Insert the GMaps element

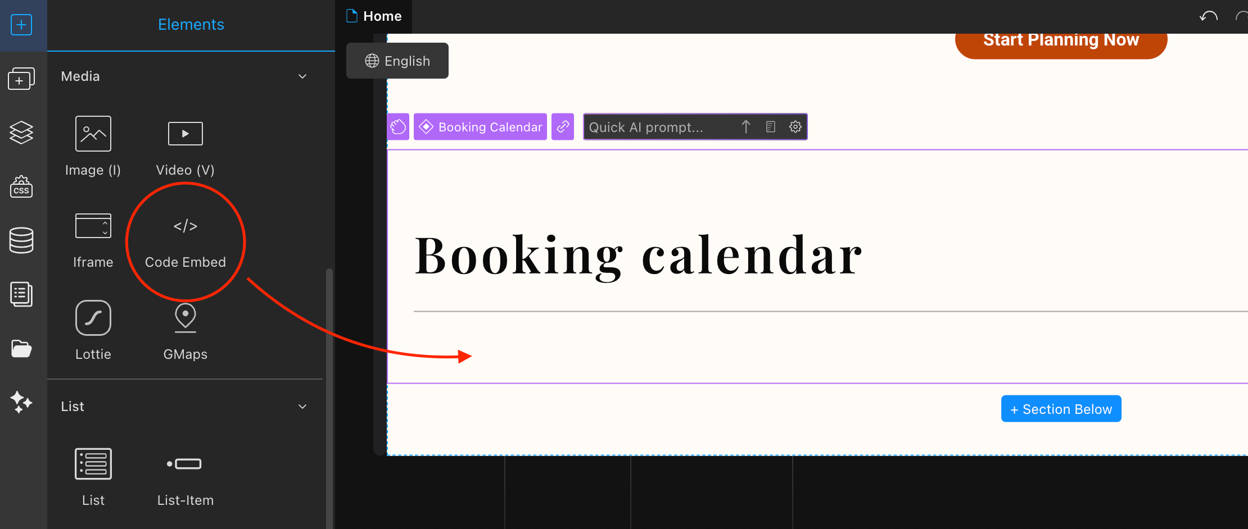click(186, 331)
